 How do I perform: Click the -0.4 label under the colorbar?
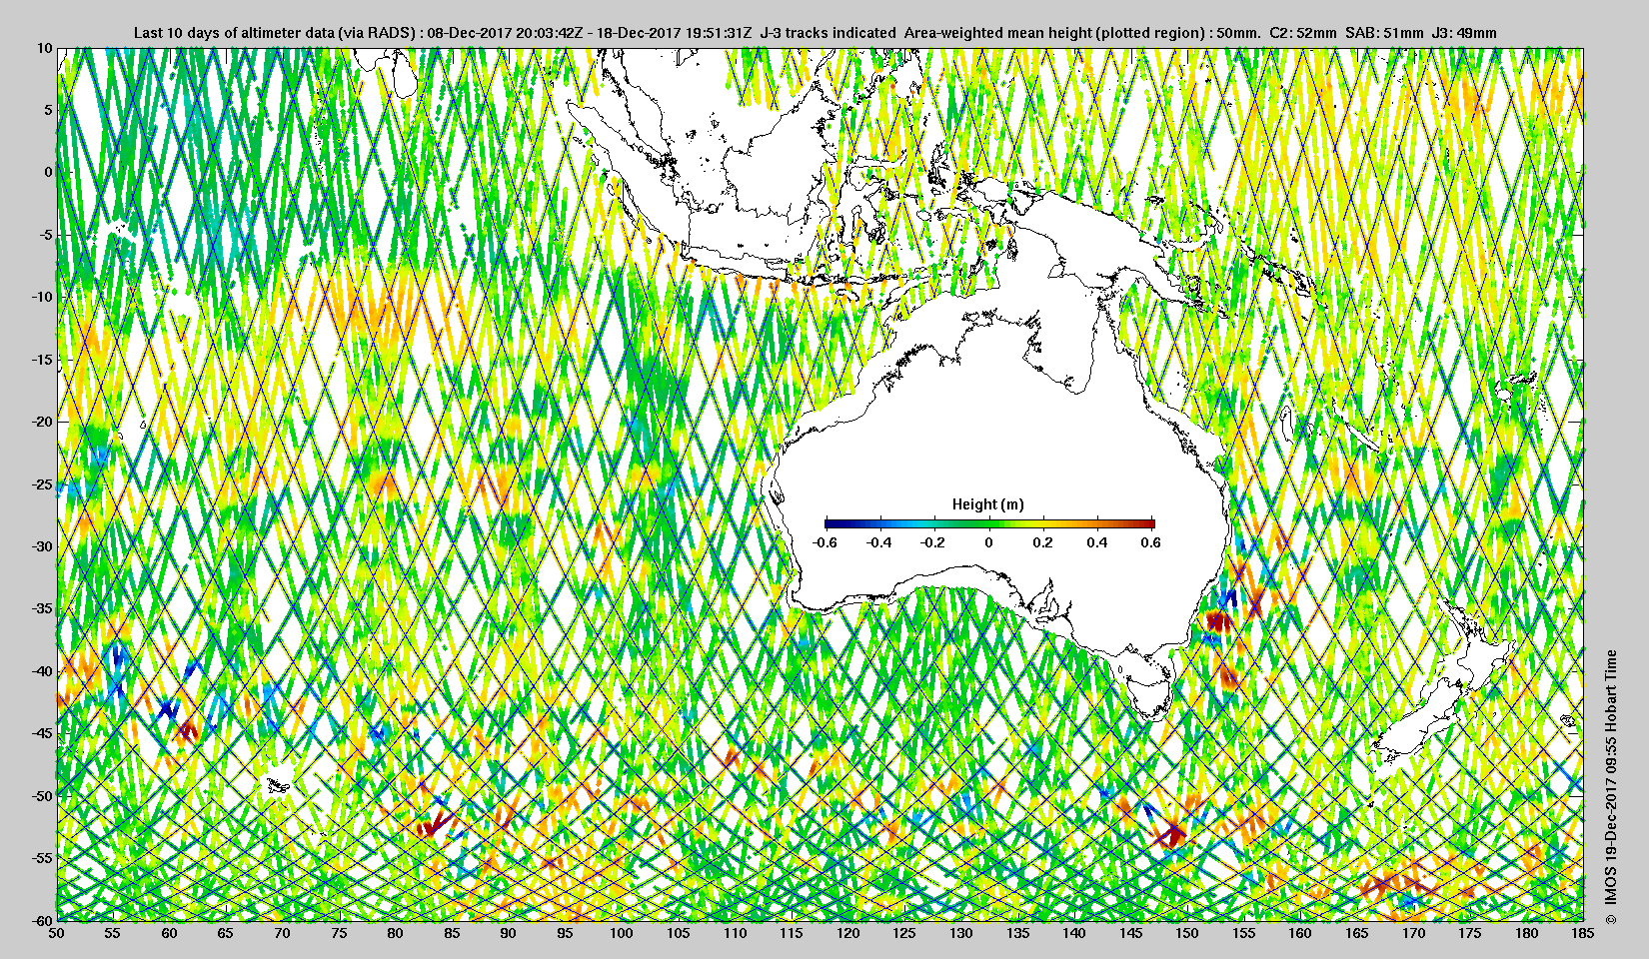878,542
